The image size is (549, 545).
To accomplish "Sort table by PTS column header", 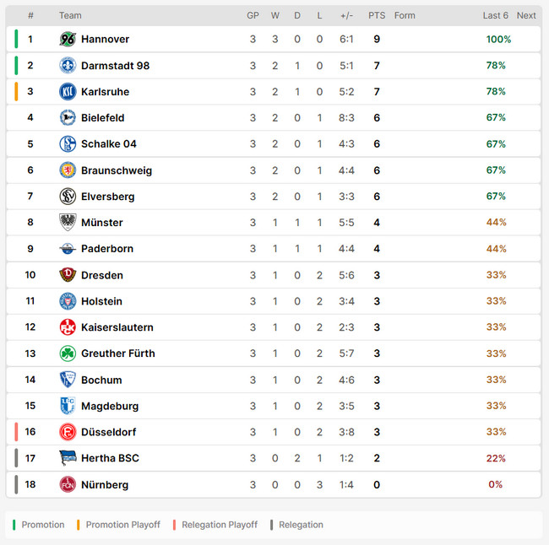I will [377, 15].
